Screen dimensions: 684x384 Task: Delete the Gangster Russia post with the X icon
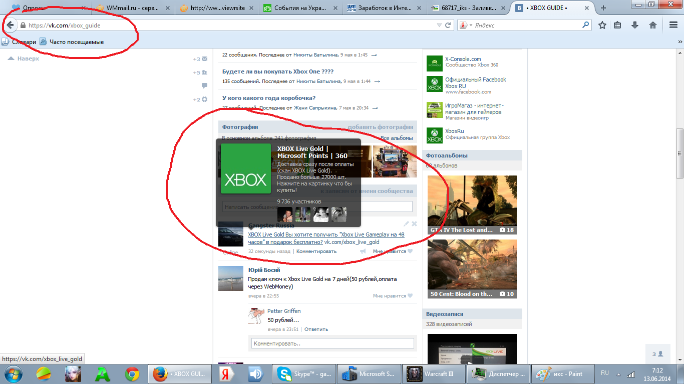coord(414,224)
